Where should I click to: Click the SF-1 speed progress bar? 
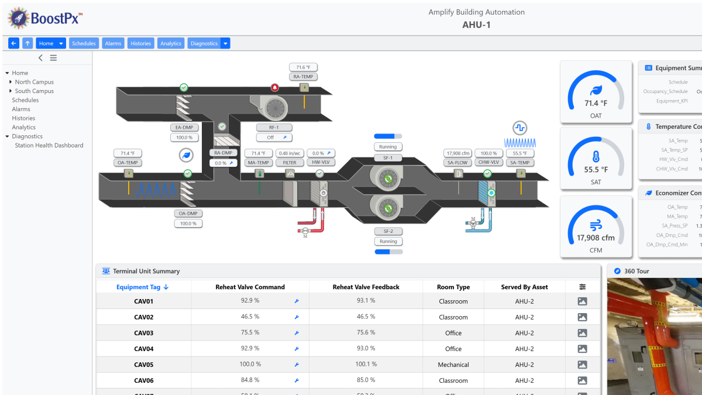pos(388,136)
